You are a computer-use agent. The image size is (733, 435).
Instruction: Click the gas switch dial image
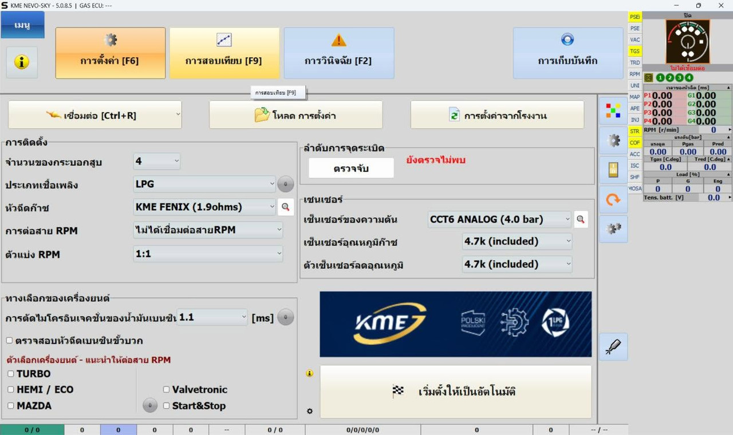click(x=687, y=42)
